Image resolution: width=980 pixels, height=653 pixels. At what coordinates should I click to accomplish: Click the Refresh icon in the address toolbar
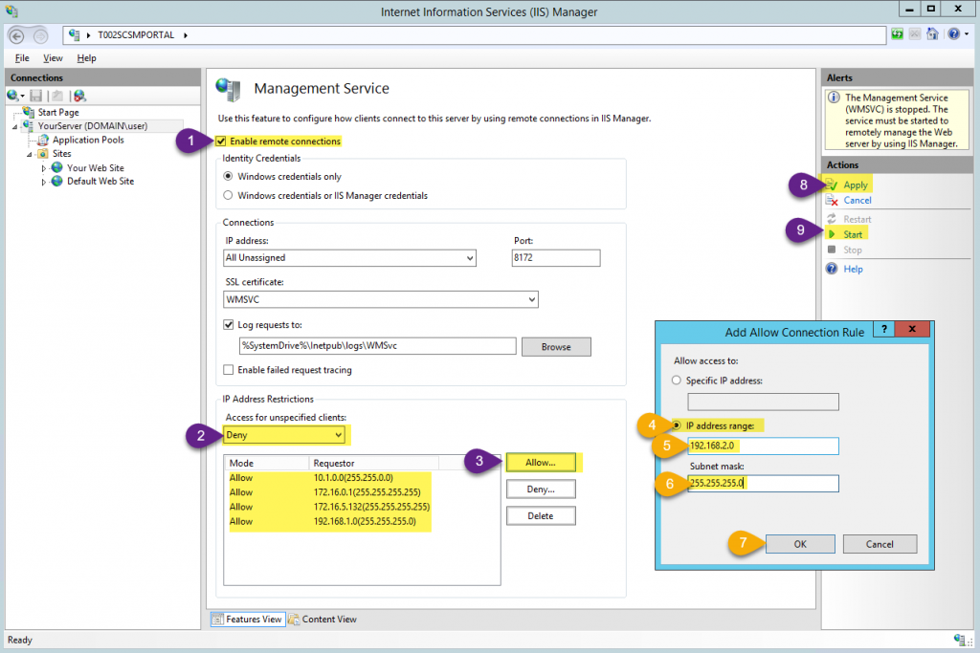[x=897, y=33]
